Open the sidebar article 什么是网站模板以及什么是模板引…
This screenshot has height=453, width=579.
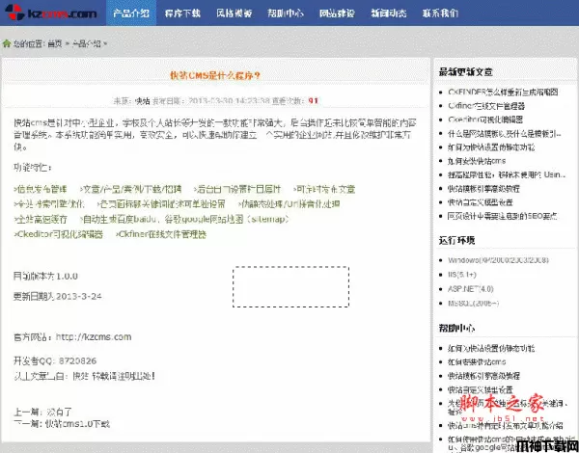504,134
